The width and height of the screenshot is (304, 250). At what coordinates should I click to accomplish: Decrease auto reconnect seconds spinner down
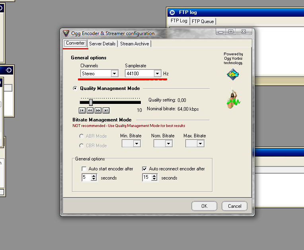coord(154,179)
